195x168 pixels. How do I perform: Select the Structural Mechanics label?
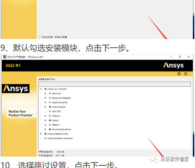(61, 129)
